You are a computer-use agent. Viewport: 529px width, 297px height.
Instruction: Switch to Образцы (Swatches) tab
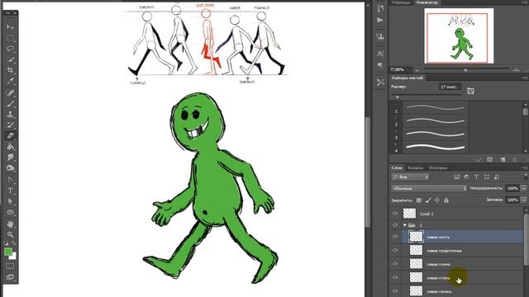click(401, 2)
